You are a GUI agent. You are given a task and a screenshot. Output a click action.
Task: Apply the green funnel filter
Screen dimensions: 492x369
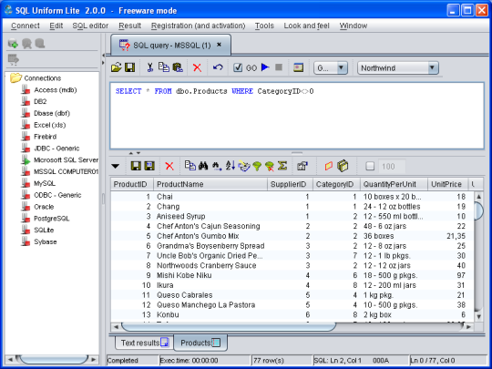tap(257, 166)
